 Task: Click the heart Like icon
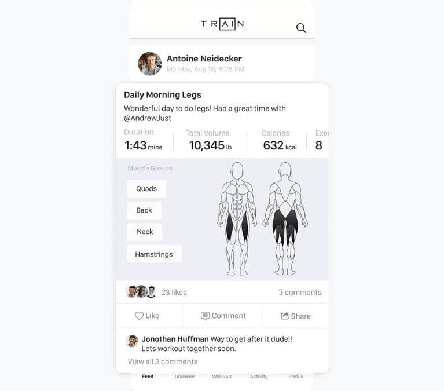[x=139, y=316]
